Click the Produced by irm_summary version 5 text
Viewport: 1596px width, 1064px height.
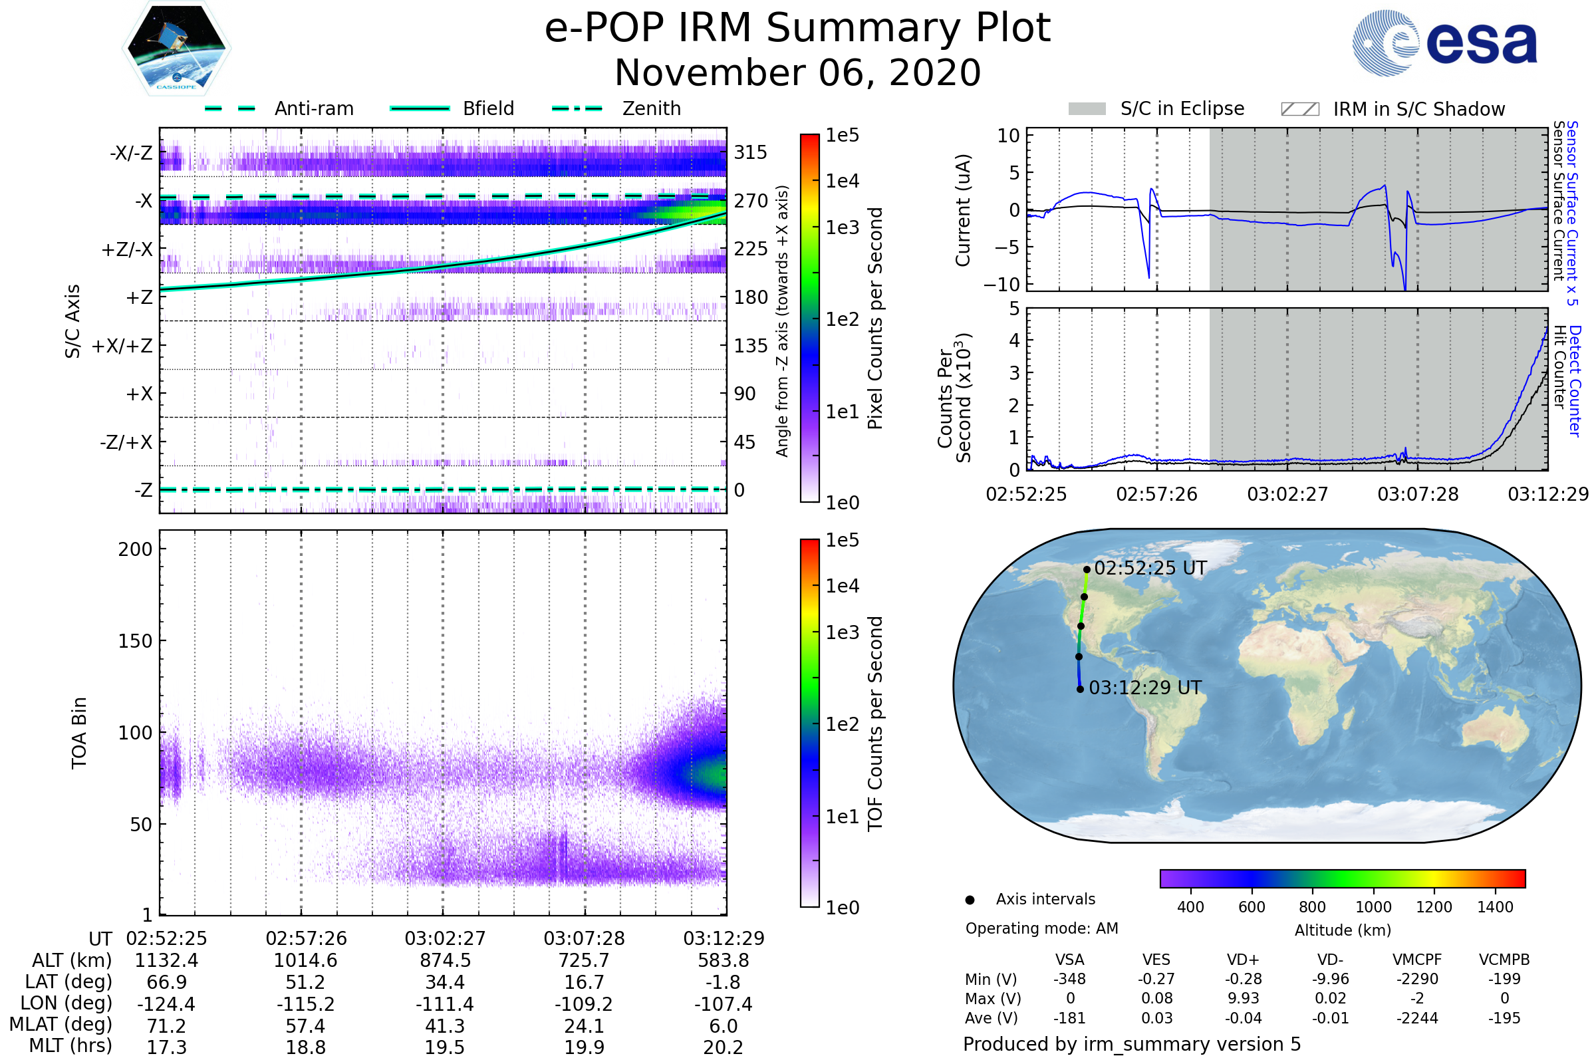(x=1132, y=1044)
